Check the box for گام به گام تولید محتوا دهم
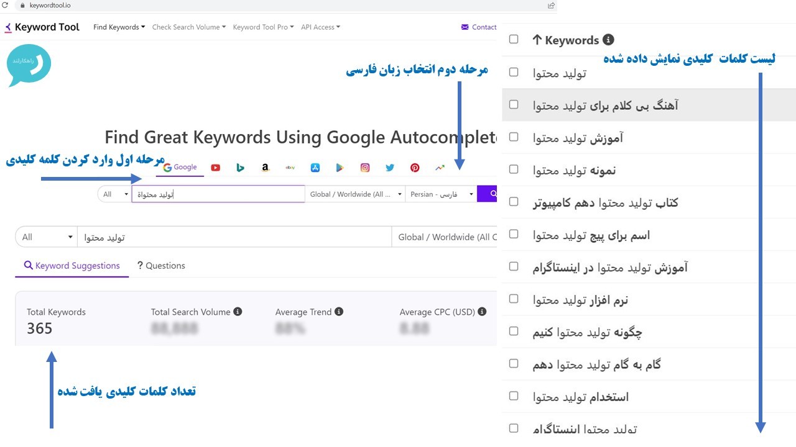Viewport: 796px width, 447px height. click(x=514, y=363)
